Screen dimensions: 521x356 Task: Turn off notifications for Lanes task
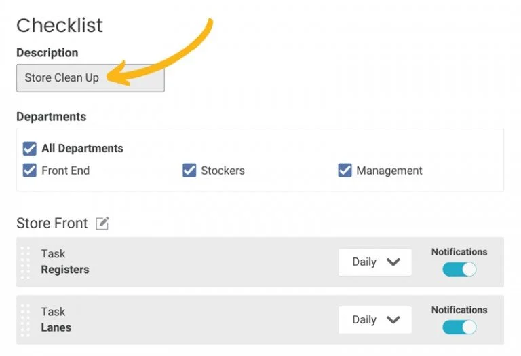pos(459,327)
